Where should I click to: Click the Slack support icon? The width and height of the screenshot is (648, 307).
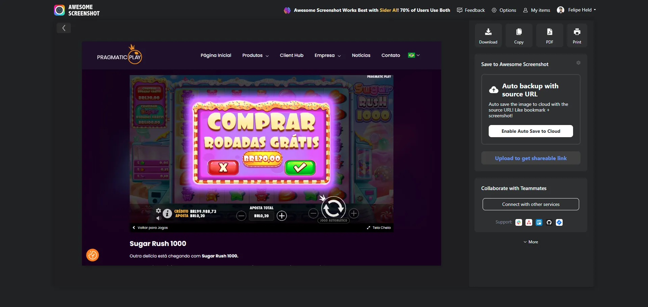click(x=519, y=222)
